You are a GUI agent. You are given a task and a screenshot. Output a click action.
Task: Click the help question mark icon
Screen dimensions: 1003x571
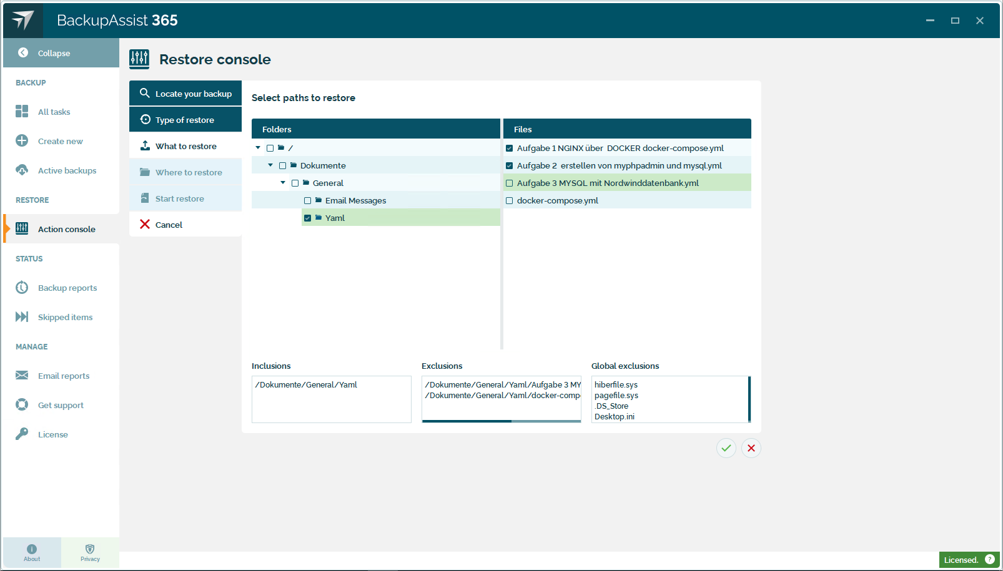pyautogui.click(x=990, y=559)
